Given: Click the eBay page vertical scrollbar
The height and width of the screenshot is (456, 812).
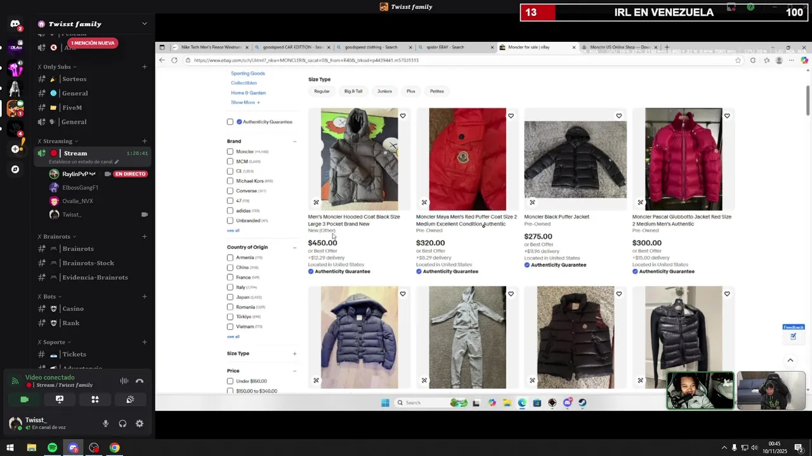Looking at the screenshot, I should (808, 100).
